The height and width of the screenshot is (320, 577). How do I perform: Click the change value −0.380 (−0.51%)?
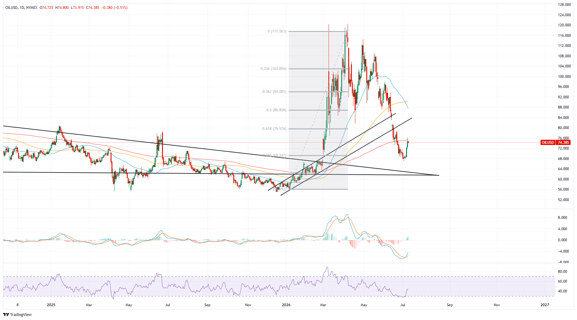114,8
